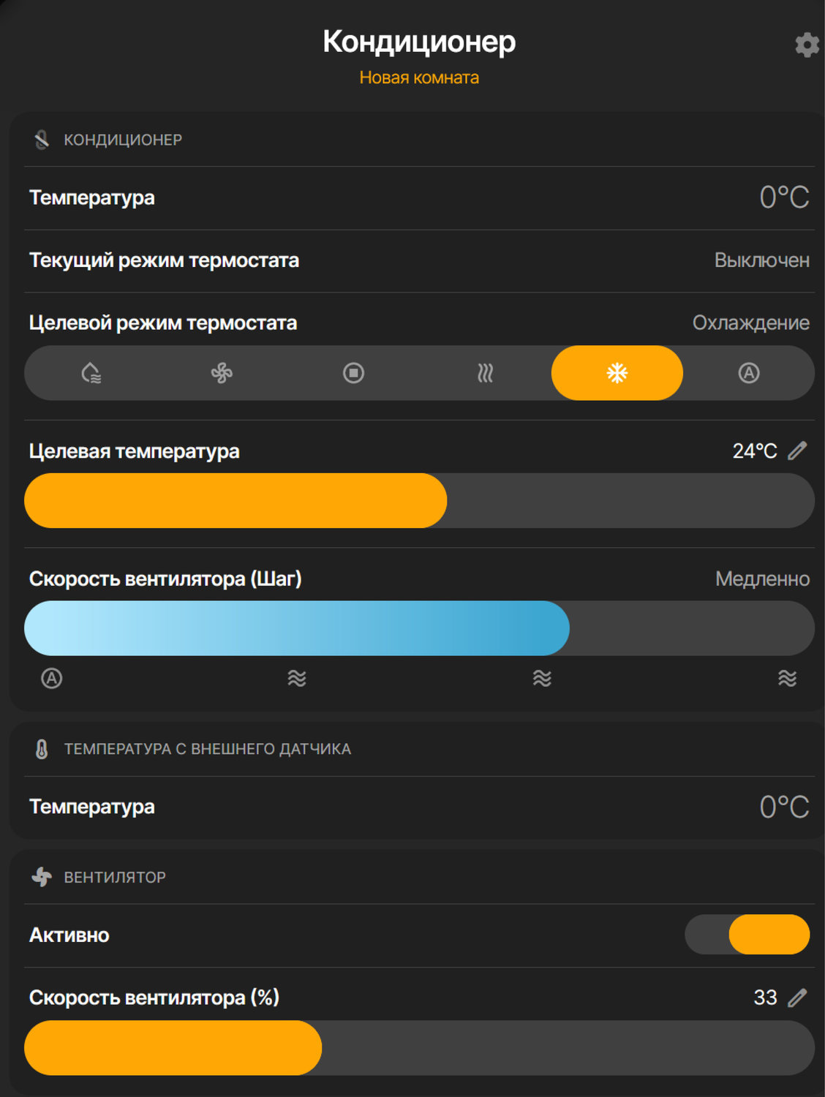825x1097 pixels.
Task: Click the 24°C target temperature value
Action: point(754,451)
